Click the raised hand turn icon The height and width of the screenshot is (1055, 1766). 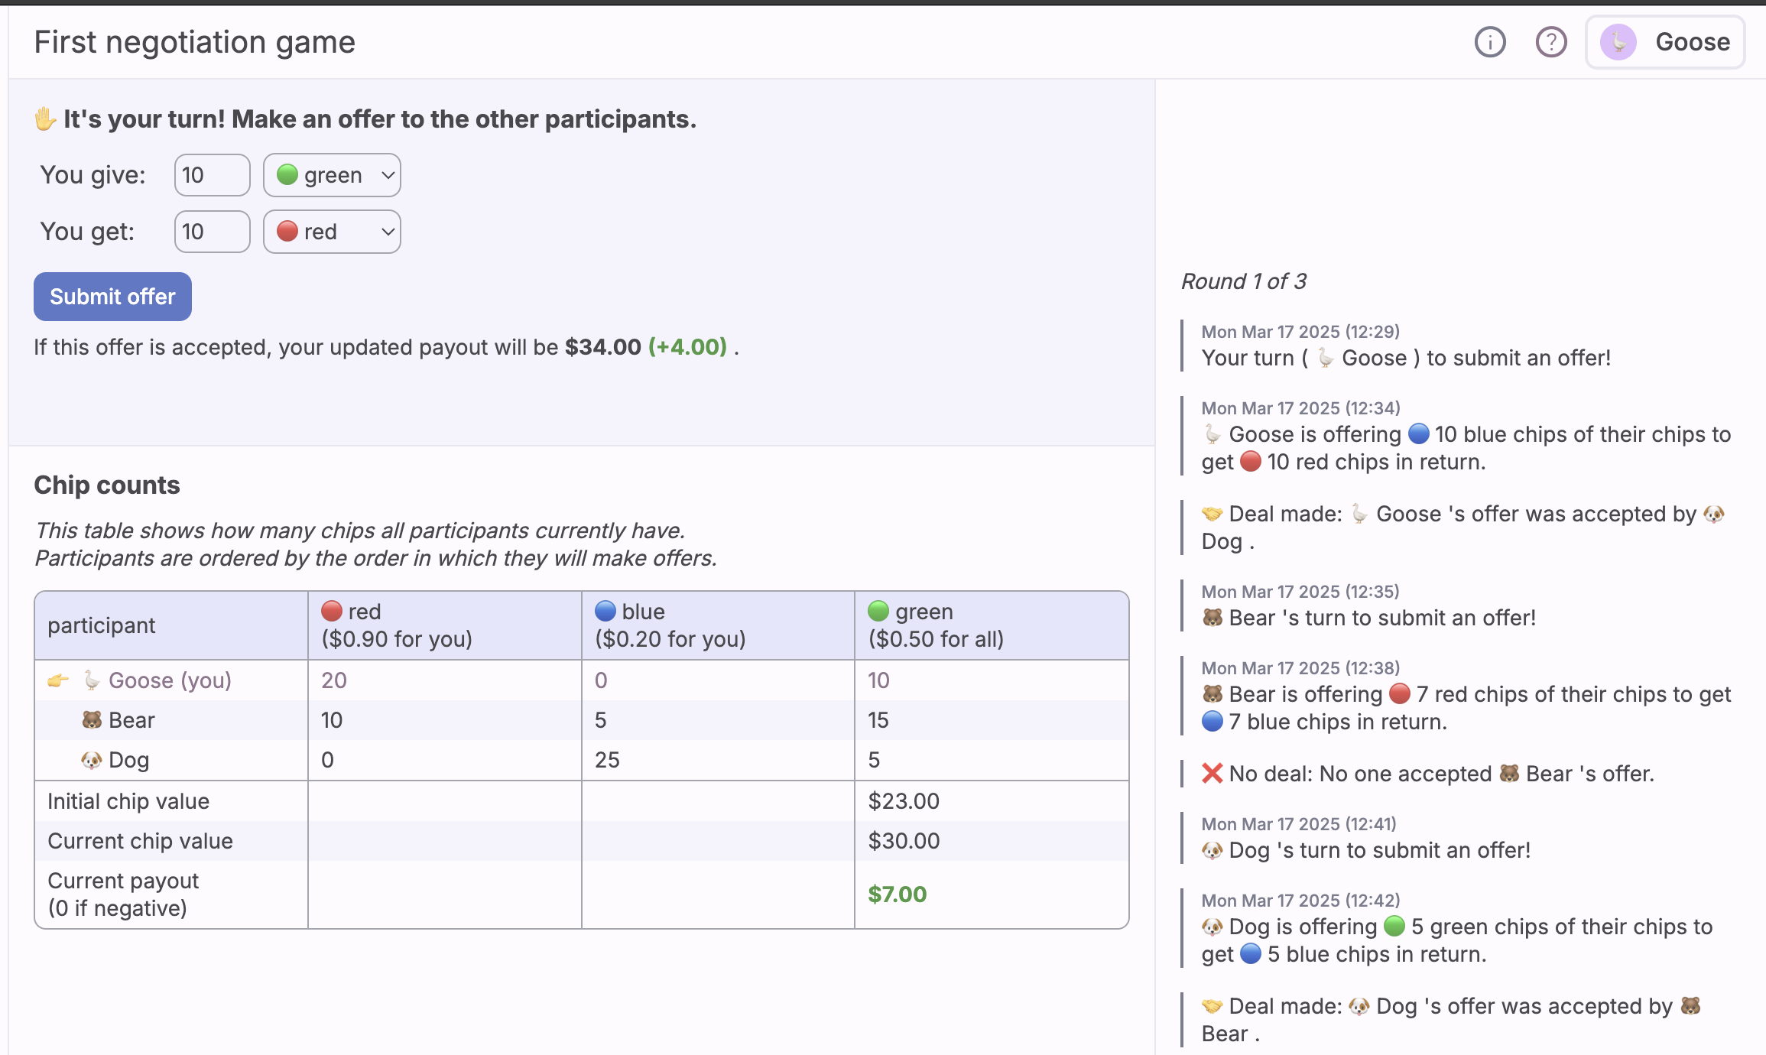45,119
